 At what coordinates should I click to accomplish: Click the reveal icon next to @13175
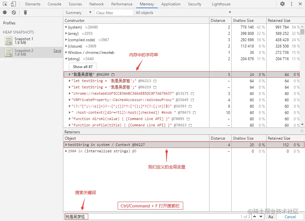[192, 94]
